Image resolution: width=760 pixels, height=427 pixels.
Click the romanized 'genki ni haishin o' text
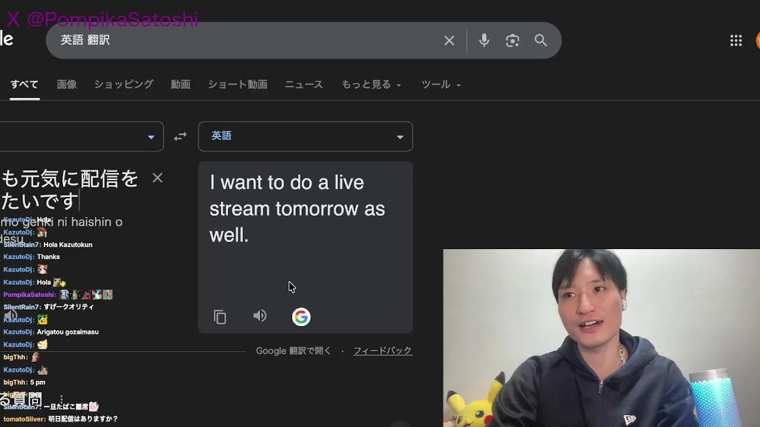point(72,222)
